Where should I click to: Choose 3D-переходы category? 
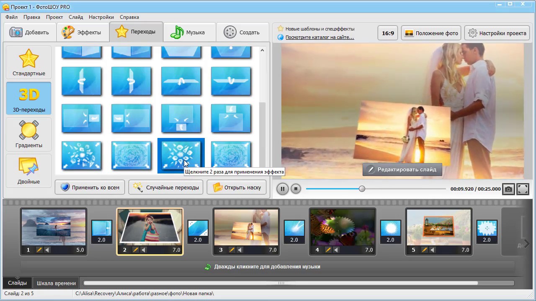[29, 99]
